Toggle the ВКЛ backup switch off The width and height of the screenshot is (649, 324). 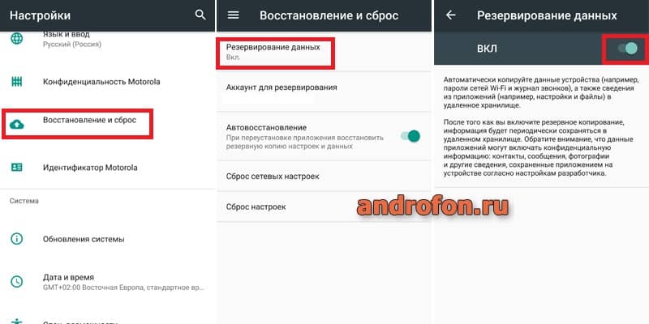[x=627, y=49]
